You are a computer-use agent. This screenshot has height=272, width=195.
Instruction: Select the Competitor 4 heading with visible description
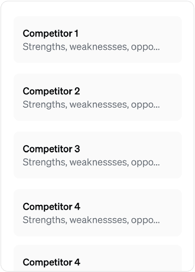(x=51, y=207)
